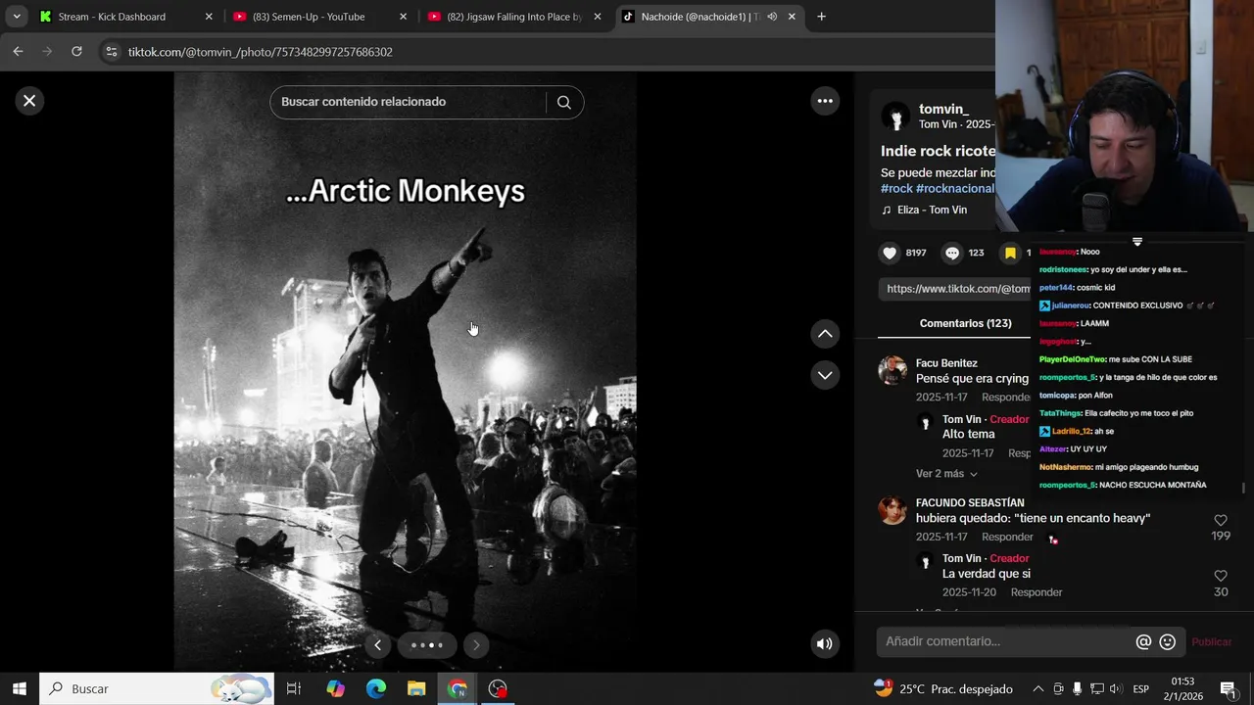Copy the tiktok.com post link field
The image size is (1254, 705).
[955, 289]
